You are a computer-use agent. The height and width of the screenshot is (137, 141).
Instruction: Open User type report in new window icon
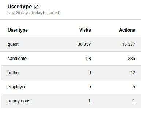[x=36, y=7]
